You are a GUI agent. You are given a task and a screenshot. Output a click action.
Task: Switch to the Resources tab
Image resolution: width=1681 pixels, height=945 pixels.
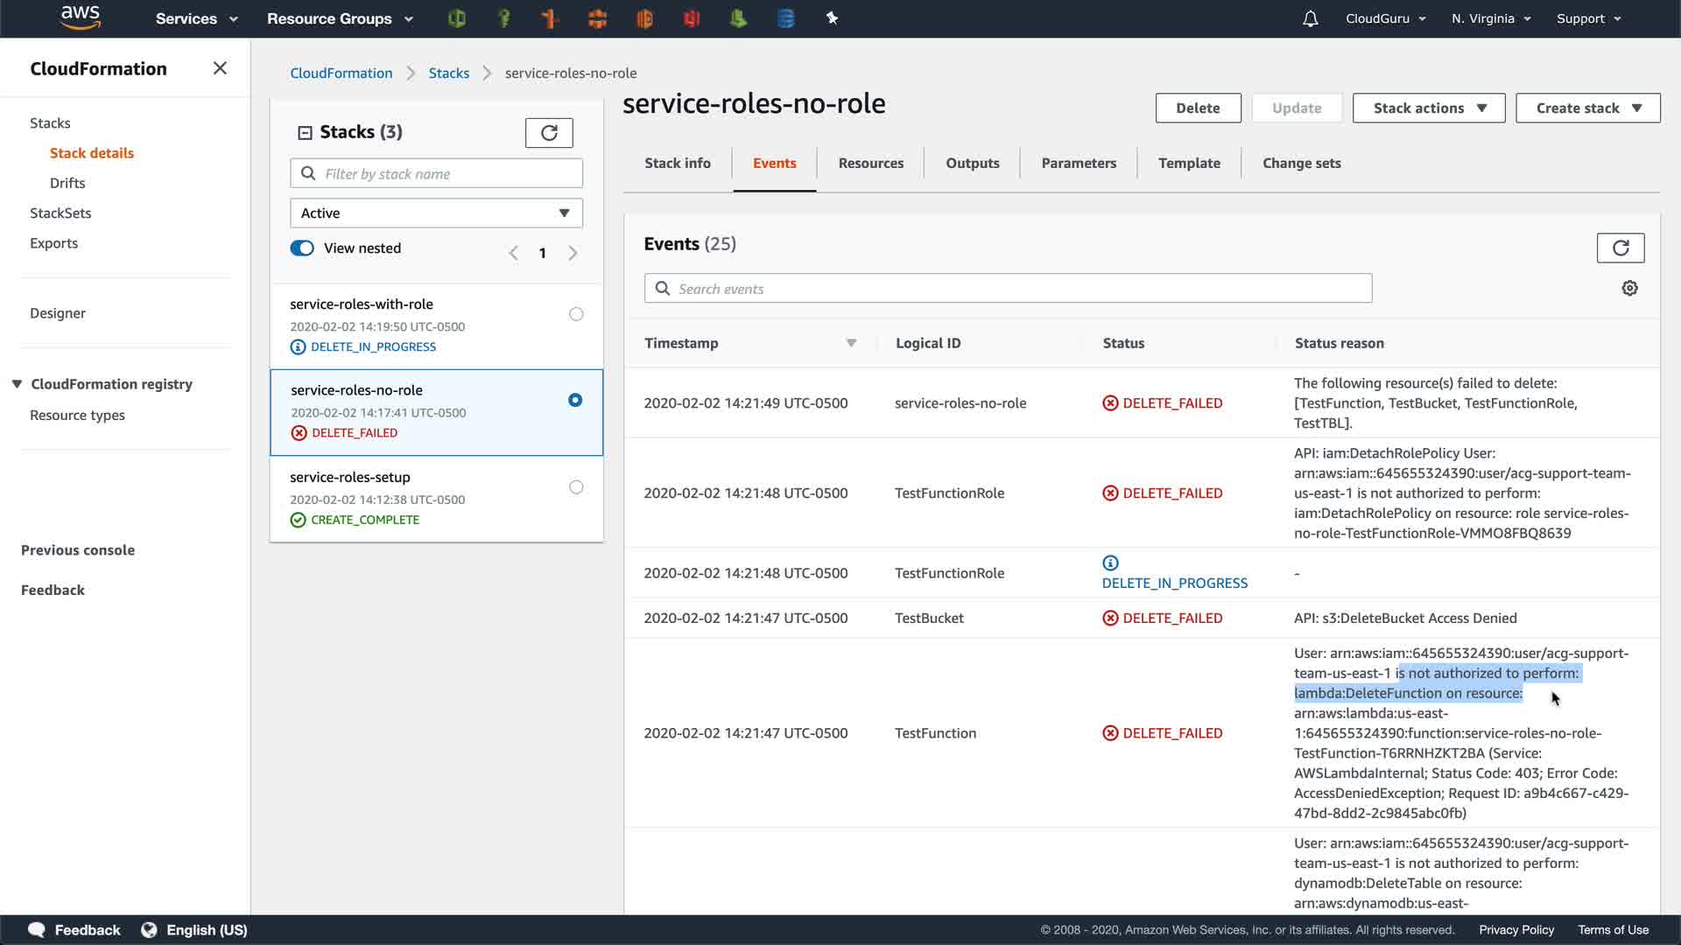pos(870,163)
